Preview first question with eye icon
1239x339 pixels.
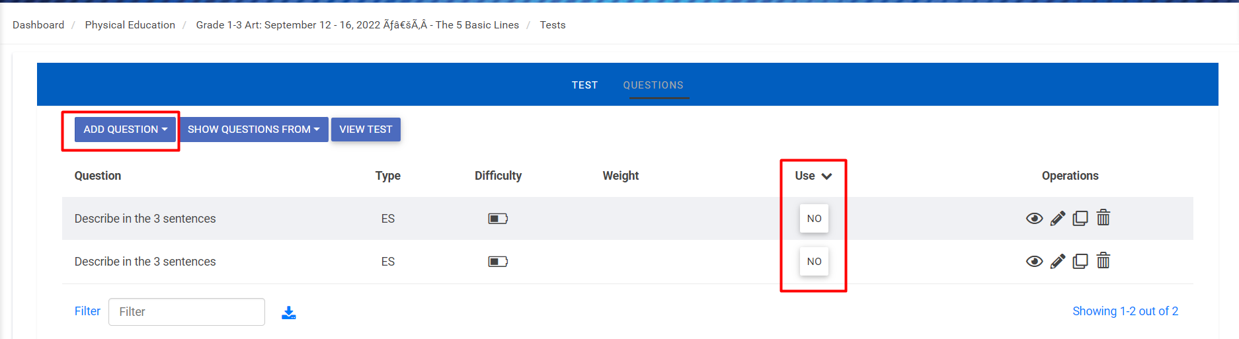(x=1034, y=219)
